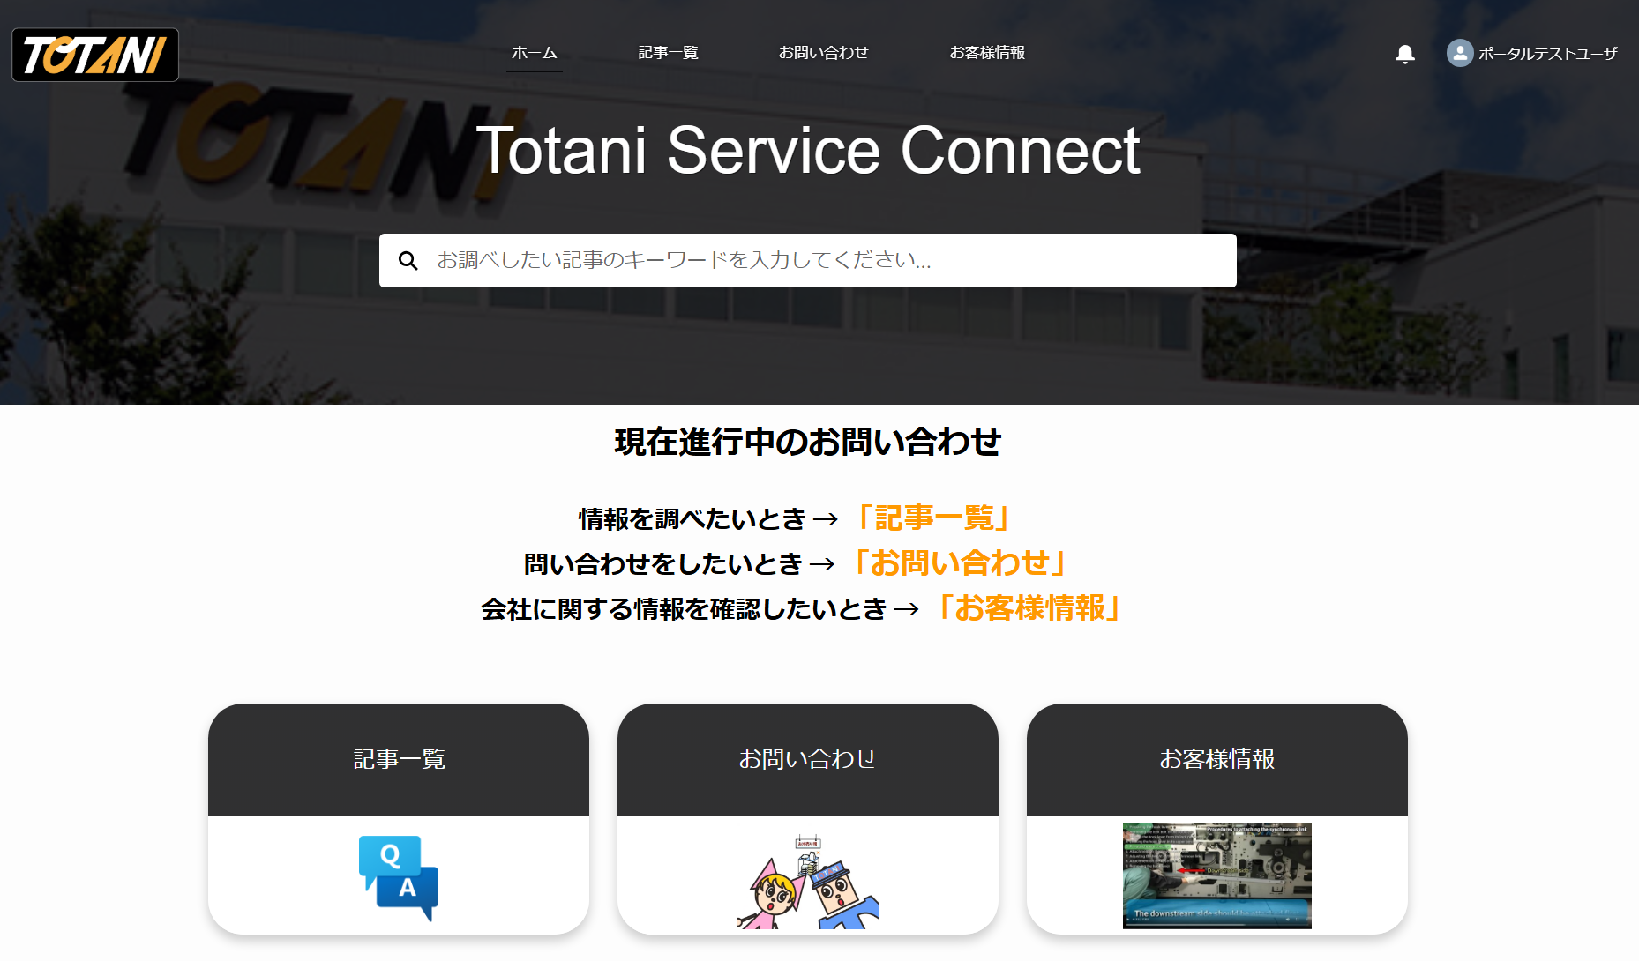Open the お客様情報 card header
Viewport: 1639px width, 961px height.
coord(1217,759)
